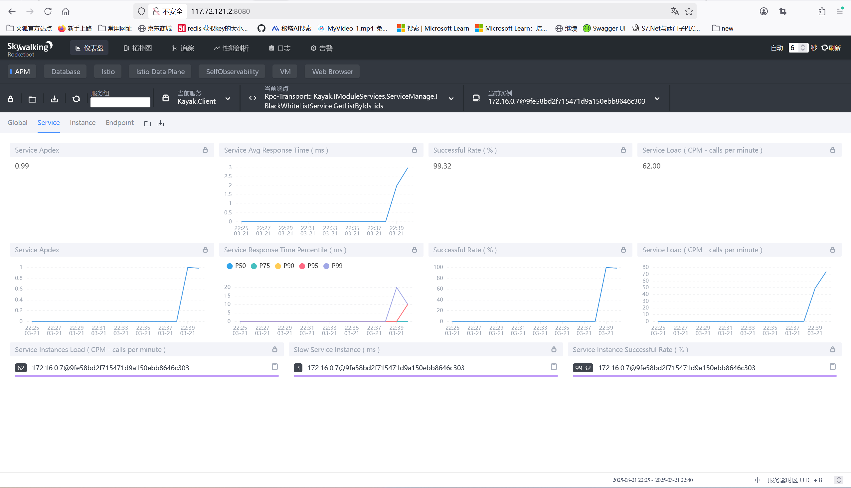Switch to the Instance tab
This screenshot has width=851, height=488.
[x=83, y=123]
